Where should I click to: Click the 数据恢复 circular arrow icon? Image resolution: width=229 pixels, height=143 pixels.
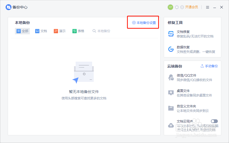171,49
